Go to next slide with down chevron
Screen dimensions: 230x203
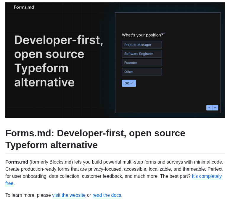pyautogui.click(x=215, y=108)
